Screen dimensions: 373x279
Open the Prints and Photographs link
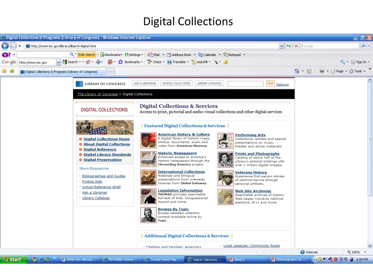pyautogui.click(x=258, y=154)
